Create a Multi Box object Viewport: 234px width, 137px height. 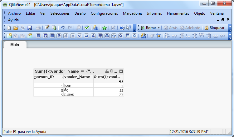tap(59, 36)
